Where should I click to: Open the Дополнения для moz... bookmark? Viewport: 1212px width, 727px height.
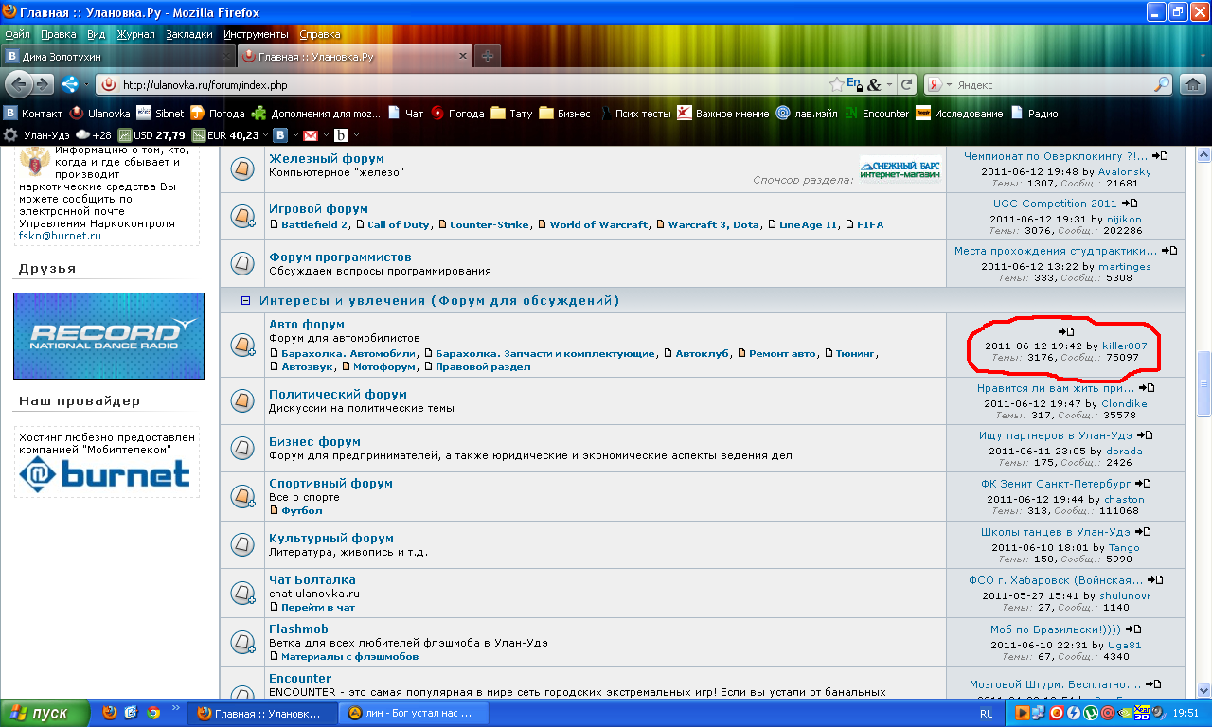tap(316, 114)
